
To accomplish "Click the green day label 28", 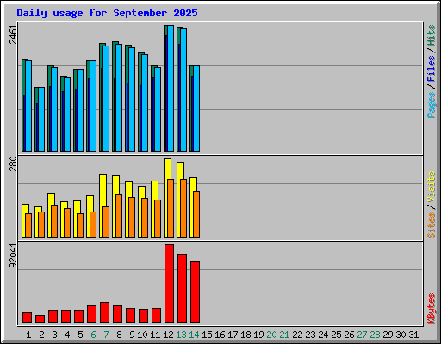I will click(x=375, y=335).
